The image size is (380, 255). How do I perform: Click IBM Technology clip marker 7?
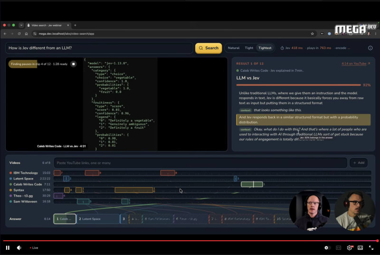point(57,173)
